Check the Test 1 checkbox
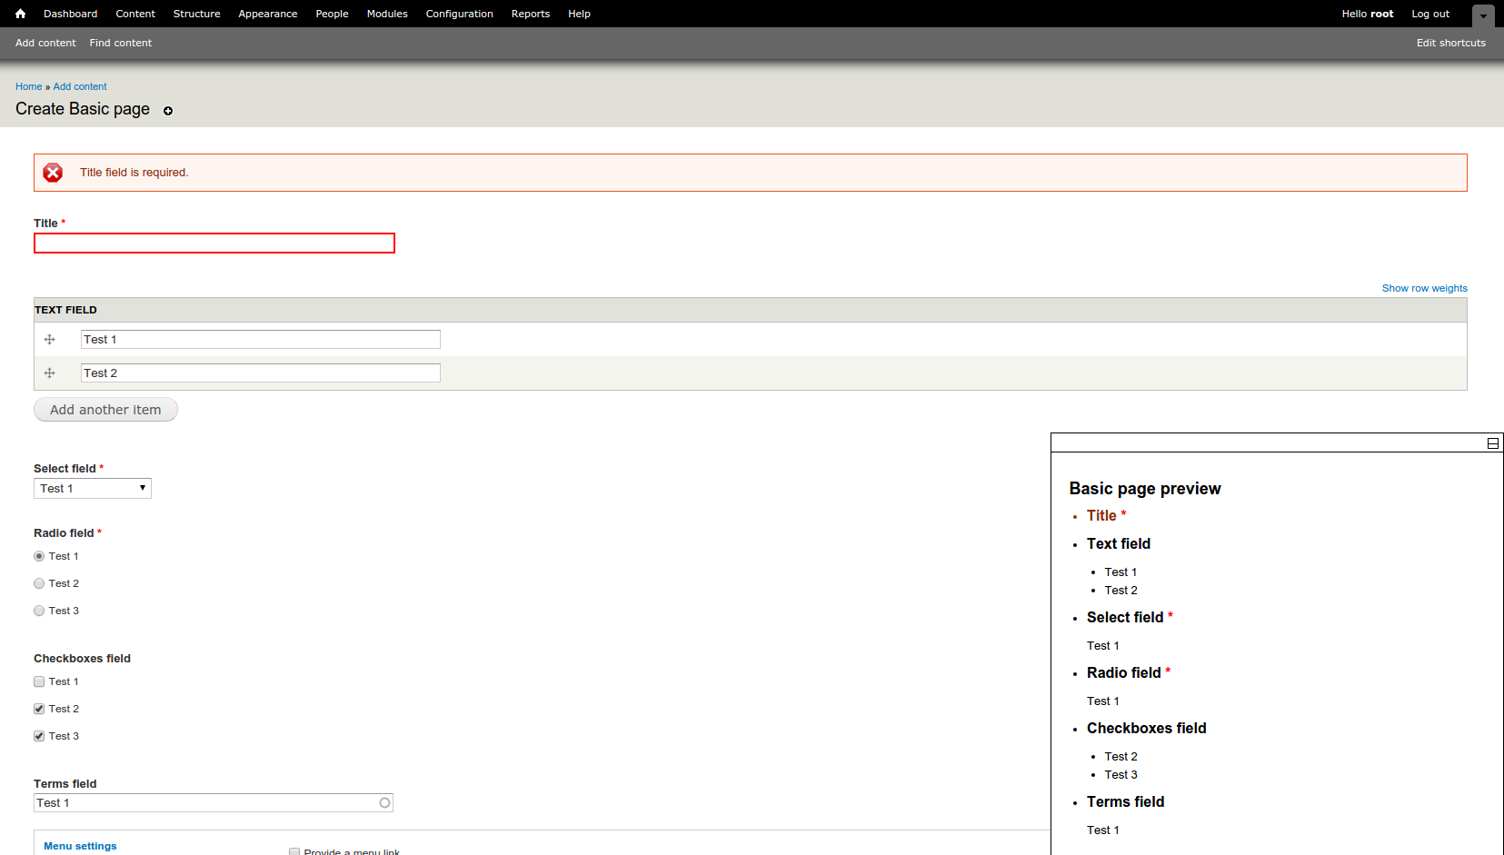 click(x=39, y=681)
